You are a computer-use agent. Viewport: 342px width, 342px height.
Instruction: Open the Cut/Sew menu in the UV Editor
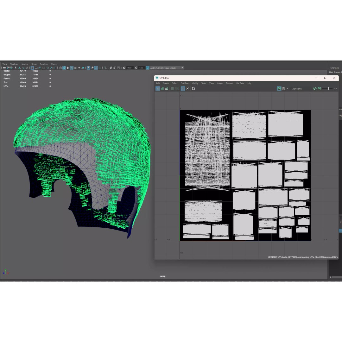pyautogui.click(x=185, y=83)
